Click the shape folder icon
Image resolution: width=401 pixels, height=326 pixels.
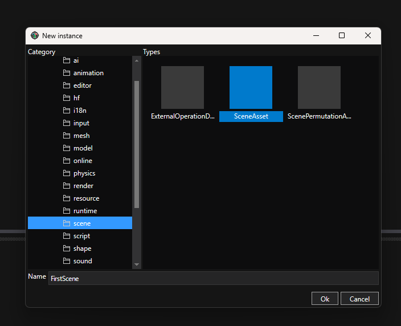(x=67, y=248)
